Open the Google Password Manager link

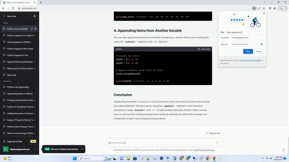[x=250, y=60]
